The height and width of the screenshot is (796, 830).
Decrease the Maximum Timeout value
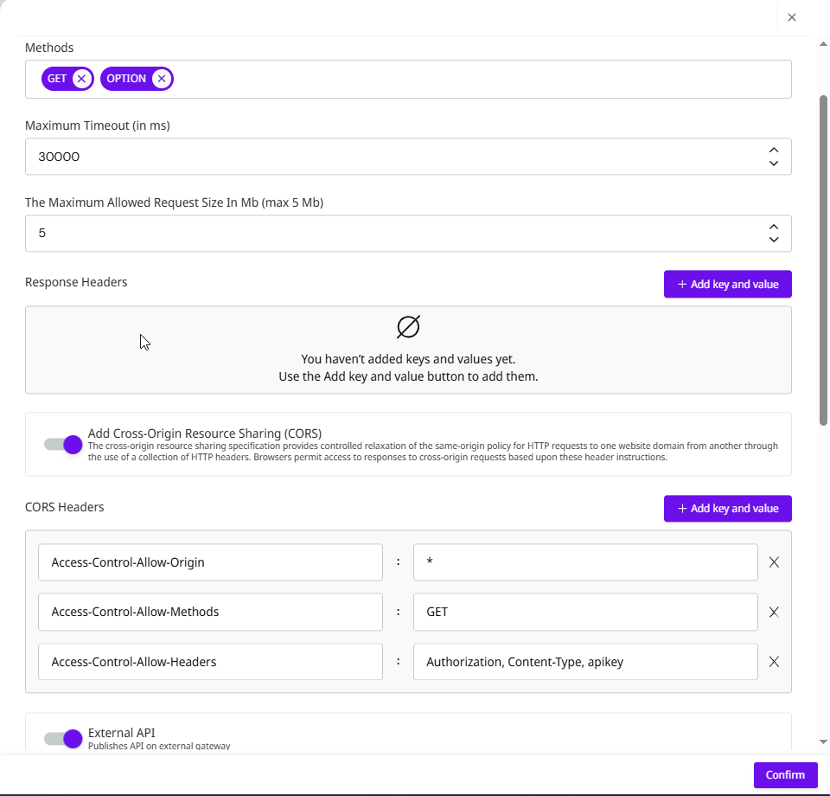pyautogui.click(x=774, y=163)
